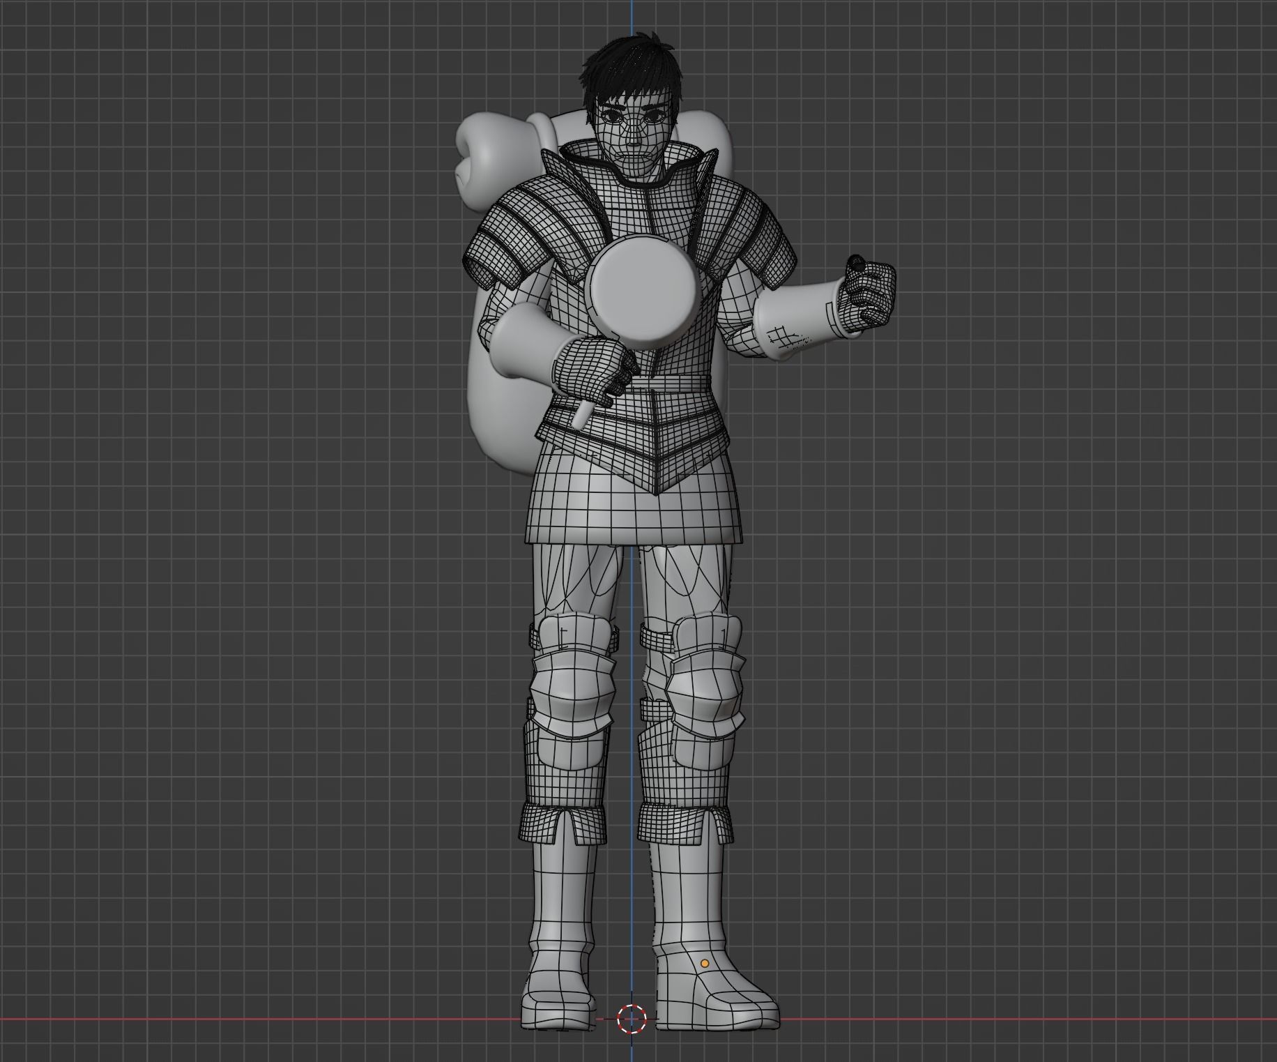
Task: Click the orange object origin dot
Action: (705, 963)
